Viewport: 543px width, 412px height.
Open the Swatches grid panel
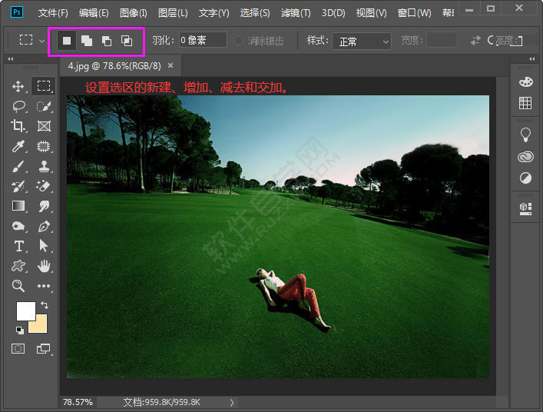point(525,103)
